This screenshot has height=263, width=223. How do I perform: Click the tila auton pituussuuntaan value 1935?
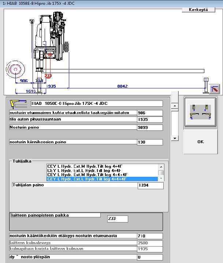(x=150, y=119)
